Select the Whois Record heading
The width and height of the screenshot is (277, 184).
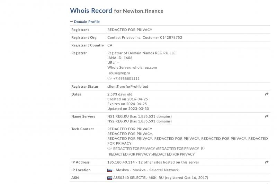(x=91, y=11)
